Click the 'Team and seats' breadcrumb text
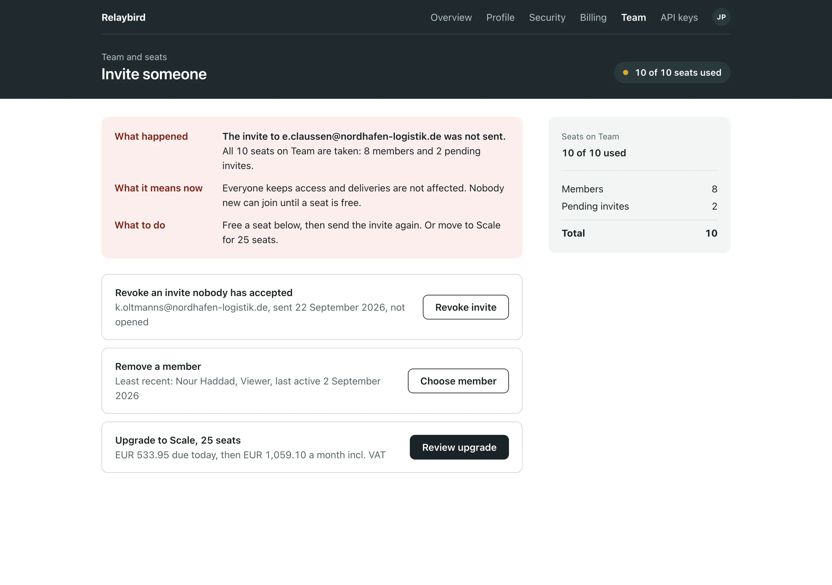Viewport: 832px width, 585px height. point(134,57)
